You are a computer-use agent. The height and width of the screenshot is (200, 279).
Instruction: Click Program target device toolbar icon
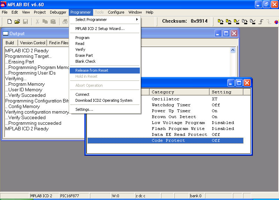point(220,22)
